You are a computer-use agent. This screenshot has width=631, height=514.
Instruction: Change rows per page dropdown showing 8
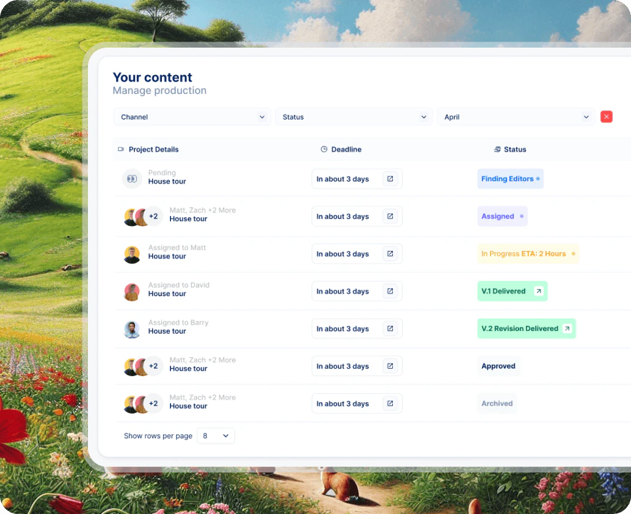(216, 436)
